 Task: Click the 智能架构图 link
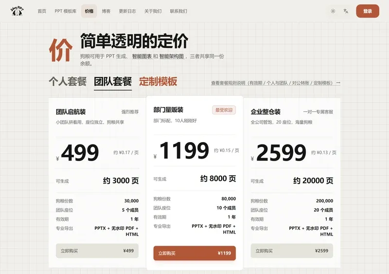172,56
